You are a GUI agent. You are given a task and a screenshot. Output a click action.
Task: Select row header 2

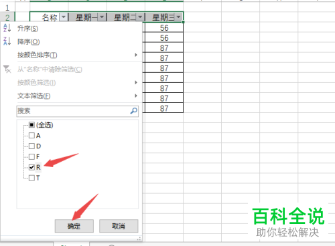(7, 17)
